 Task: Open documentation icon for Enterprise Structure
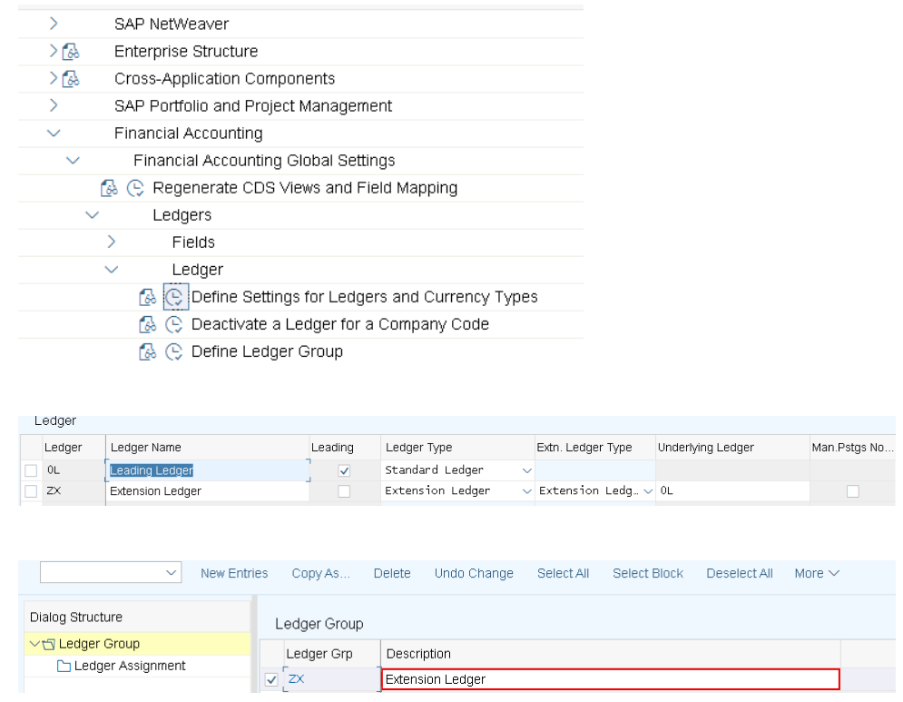pos(71,52)
